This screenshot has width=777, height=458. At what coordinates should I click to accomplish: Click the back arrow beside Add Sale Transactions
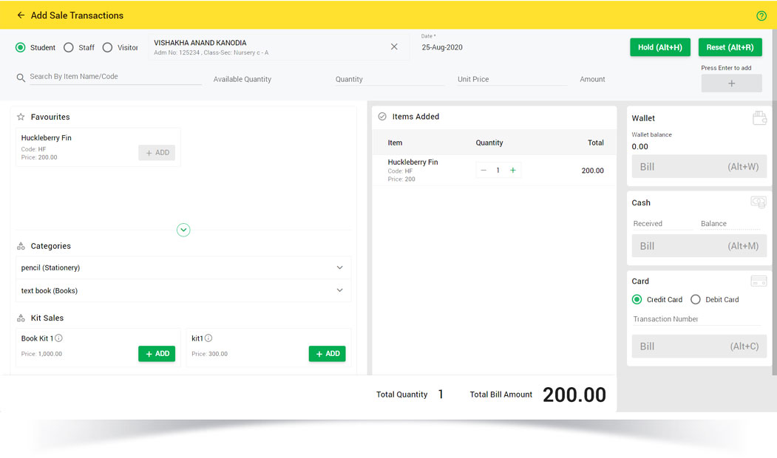click(x=21, y=16)
